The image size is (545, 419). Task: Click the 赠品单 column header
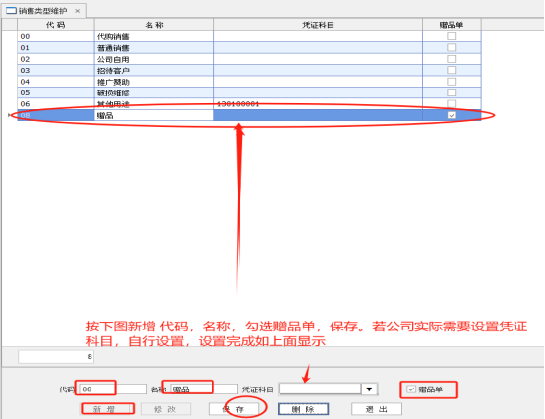[452, 25]
